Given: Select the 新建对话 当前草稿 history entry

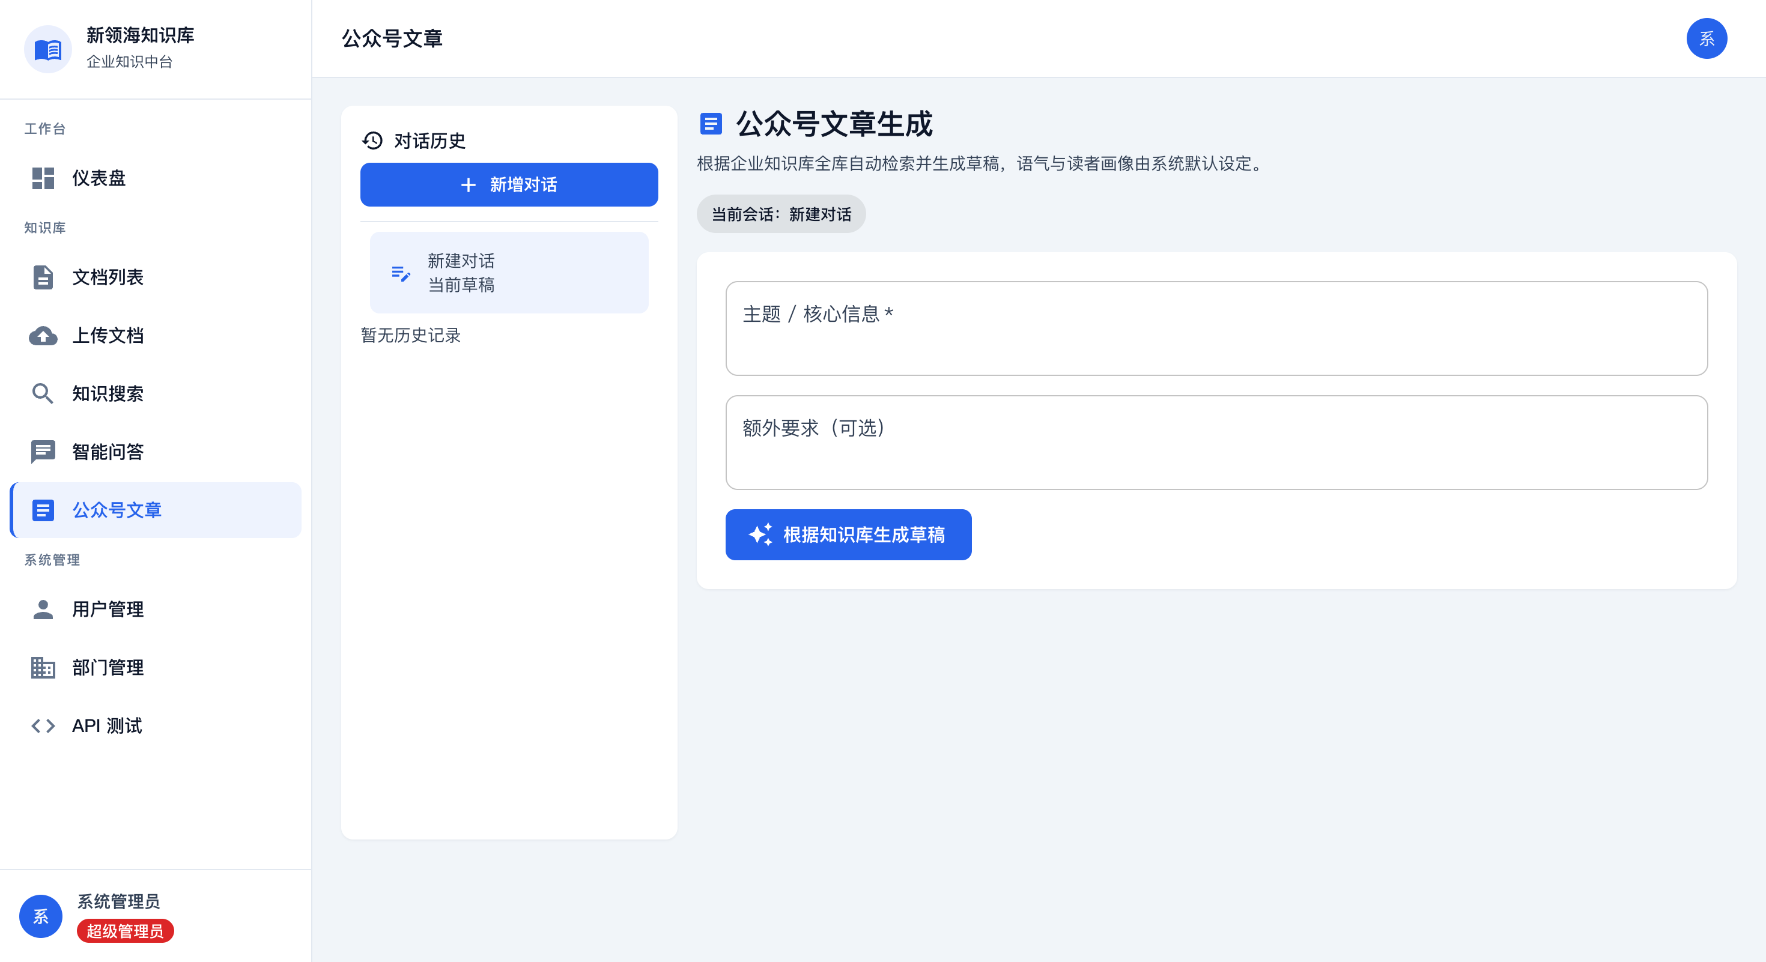Looking at the screenshot, I should coord(509,273).
